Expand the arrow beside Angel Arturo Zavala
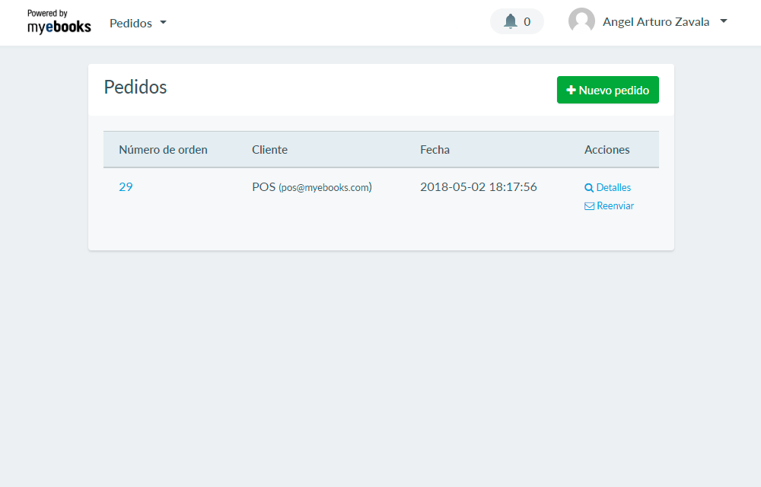The height and width of the screenshot is (487, 761). pos(723,21)
